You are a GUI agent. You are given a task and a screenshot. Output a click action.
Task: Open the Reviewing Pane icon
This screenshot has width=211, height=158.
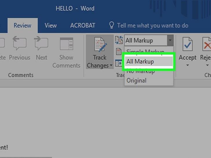tap(119, 63)
